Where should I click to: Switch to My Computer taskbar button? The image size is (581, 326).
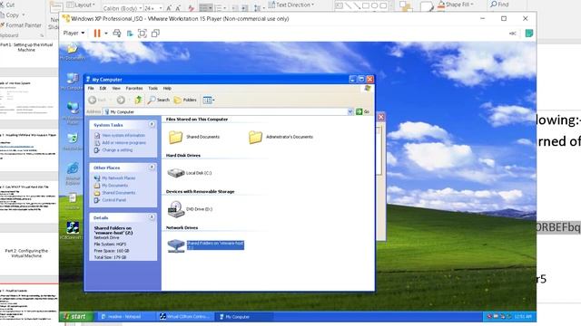click(x=244, y=317)
